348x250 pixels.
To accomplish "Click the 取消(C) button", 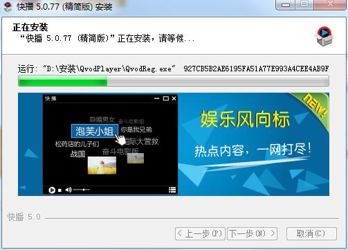I will pos(311,234).
